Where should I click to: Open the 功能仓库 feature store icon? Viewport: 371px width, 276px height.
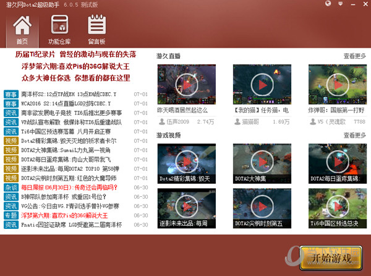(59, 30)
